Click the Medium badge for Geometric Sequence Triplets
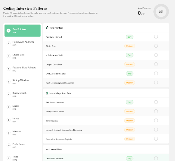The width and height of the screenshot is (175, 161). [130, 139]
